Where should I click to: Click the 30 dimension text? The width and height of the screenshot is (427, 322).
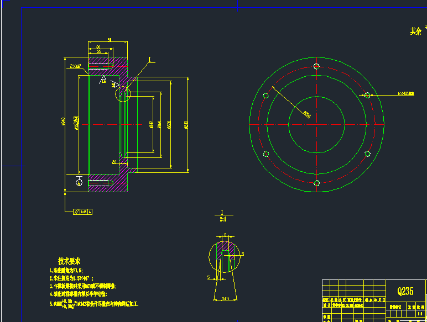point(98,47)
